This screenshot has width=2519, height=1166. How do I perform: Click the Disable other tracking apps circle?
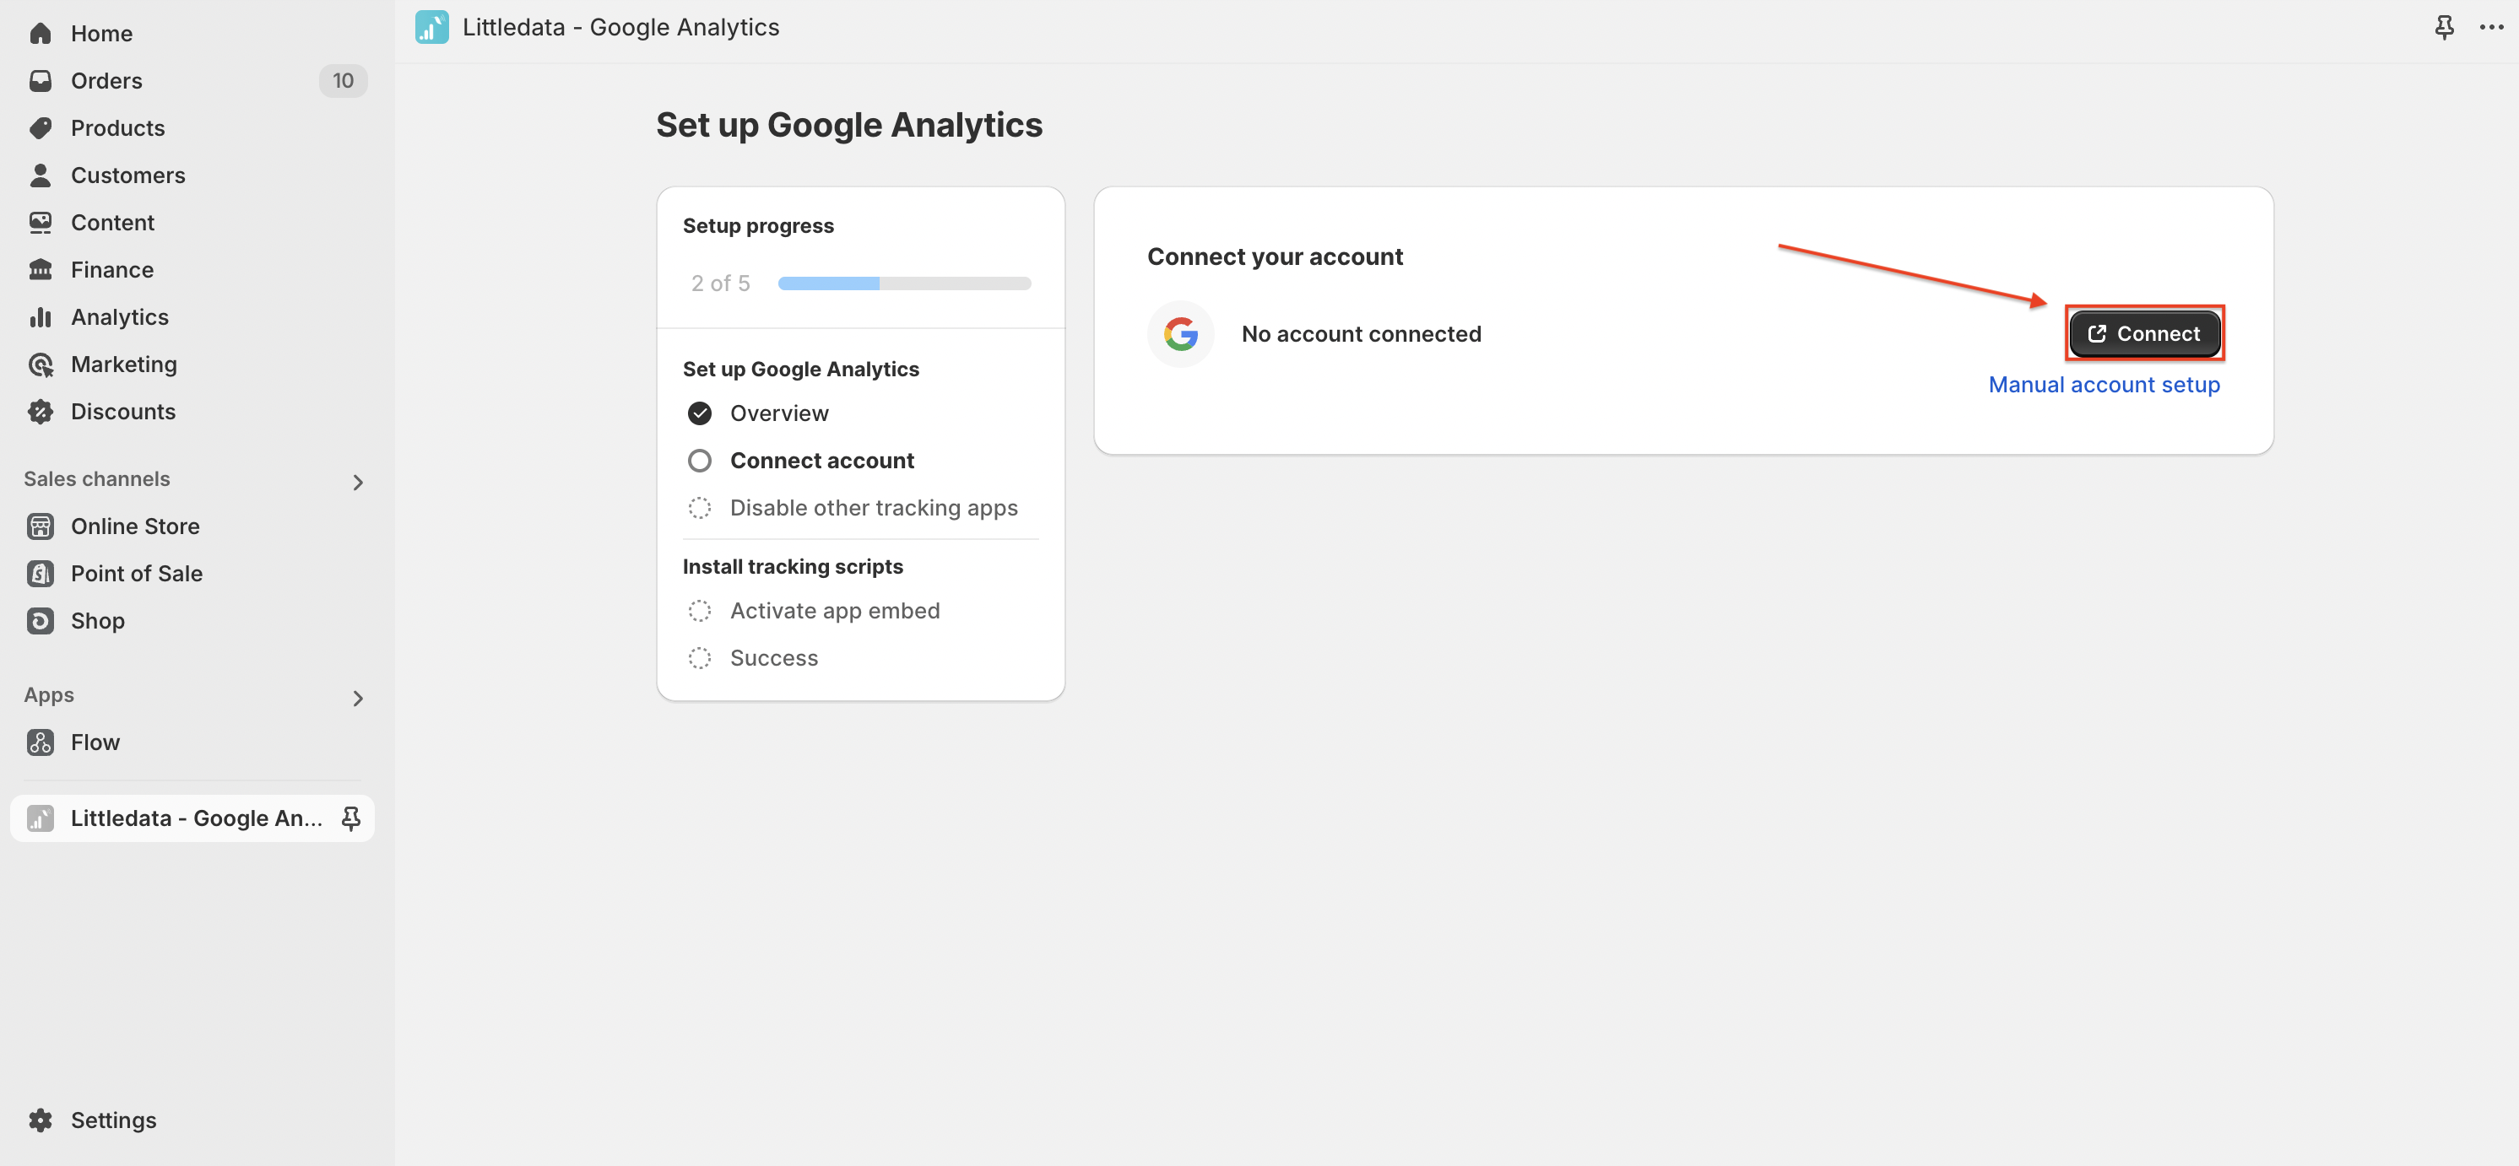(699, 508)
